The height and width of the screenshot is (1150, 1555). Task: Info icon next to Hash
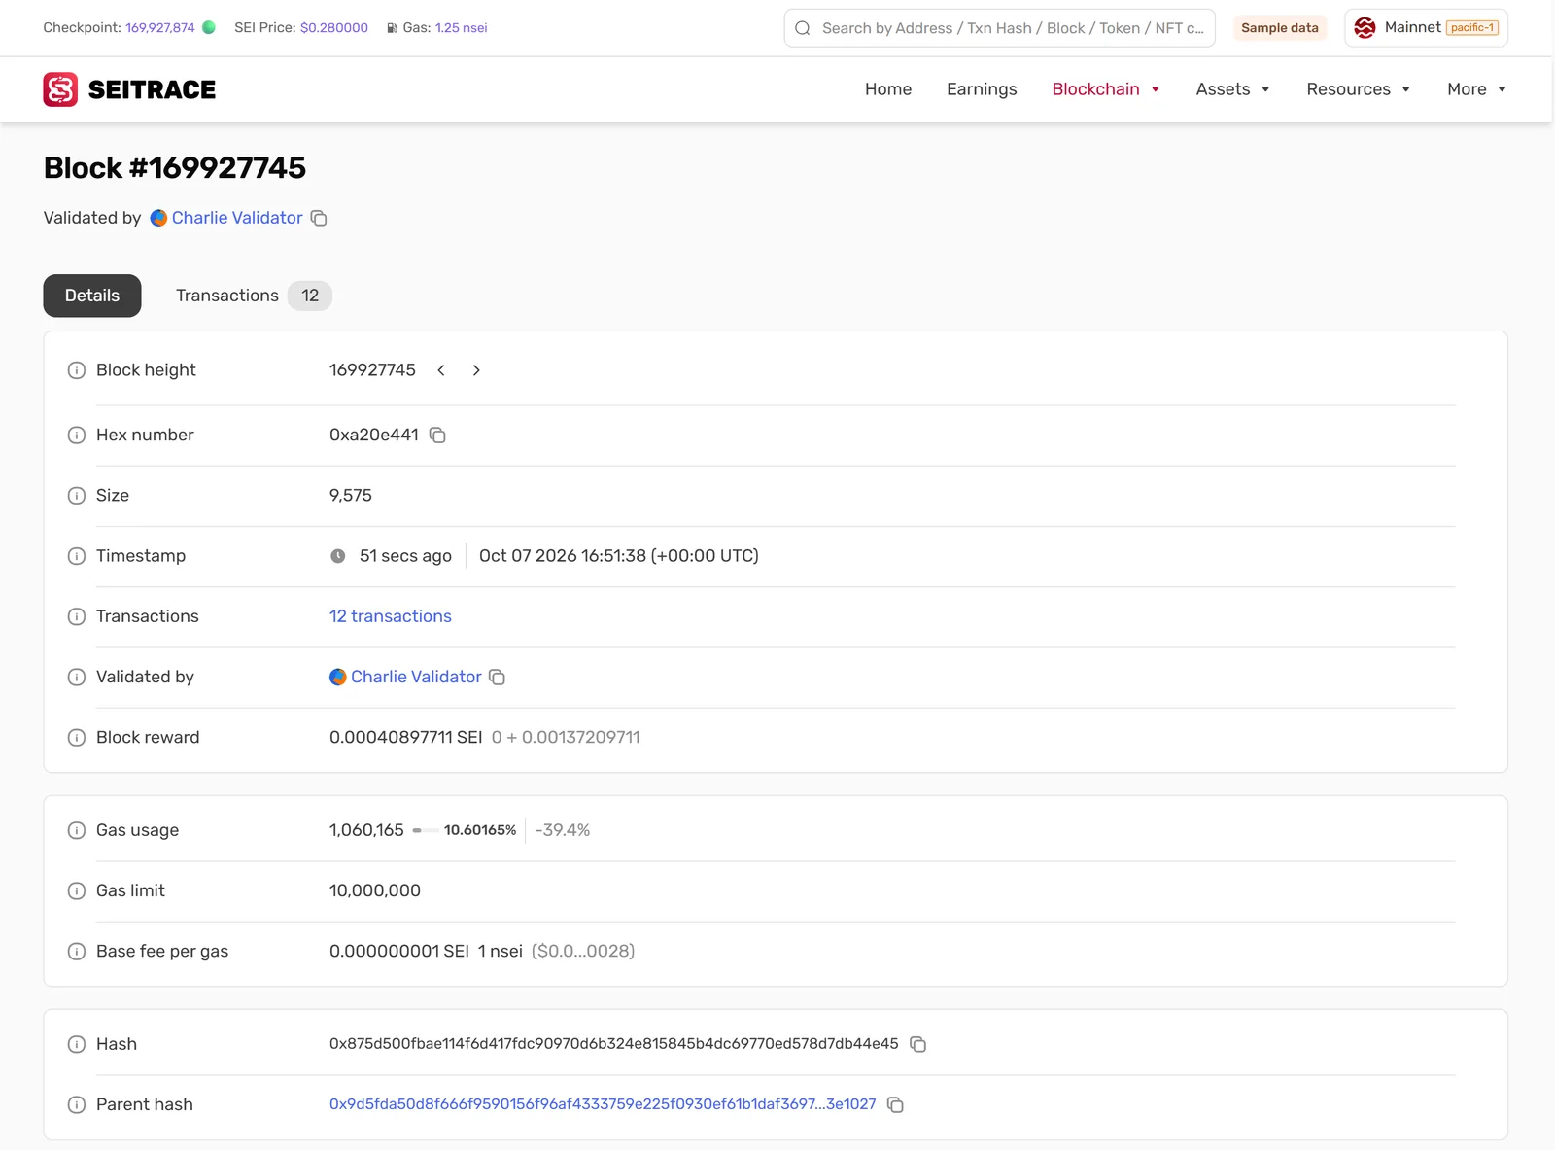click(x=76, y=1044)
